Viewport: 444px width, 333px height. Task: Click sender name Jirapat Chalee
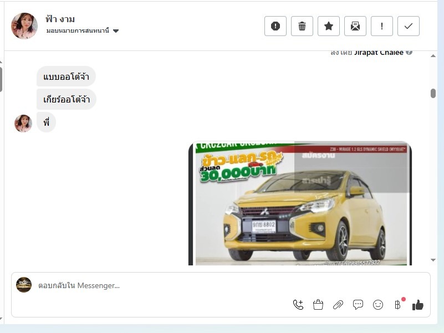379,53
